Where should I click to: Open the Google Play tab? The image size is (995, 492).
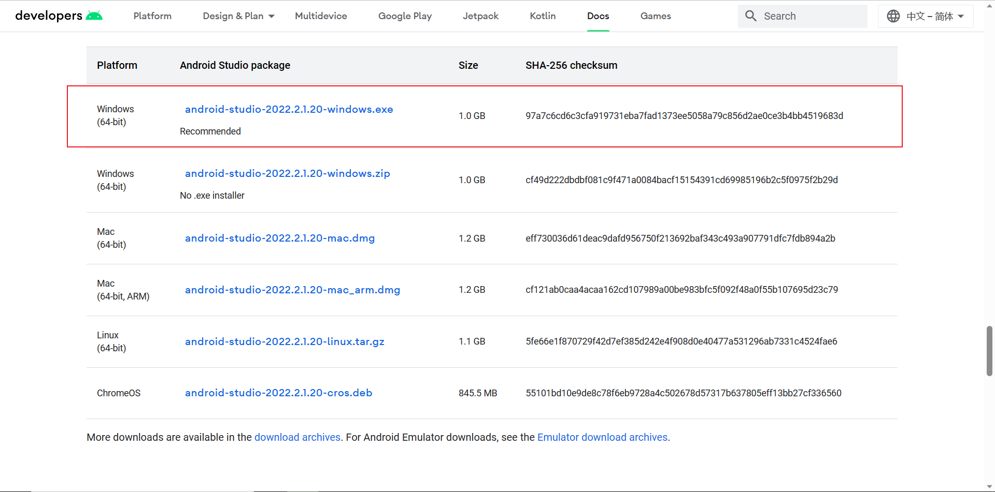[405, 16]
